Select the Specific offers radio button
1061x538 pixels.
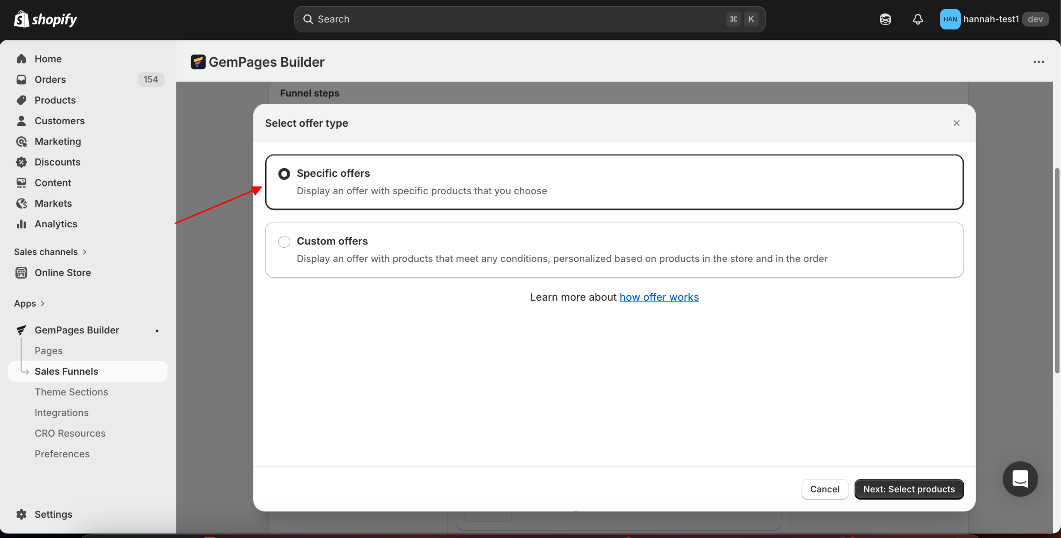tap(284, 174)
